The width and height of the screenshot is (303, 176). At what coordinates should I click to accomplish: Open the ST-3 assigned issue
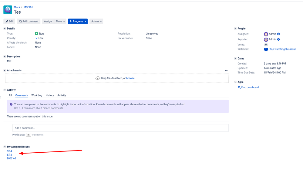click(x=9, y=155)
